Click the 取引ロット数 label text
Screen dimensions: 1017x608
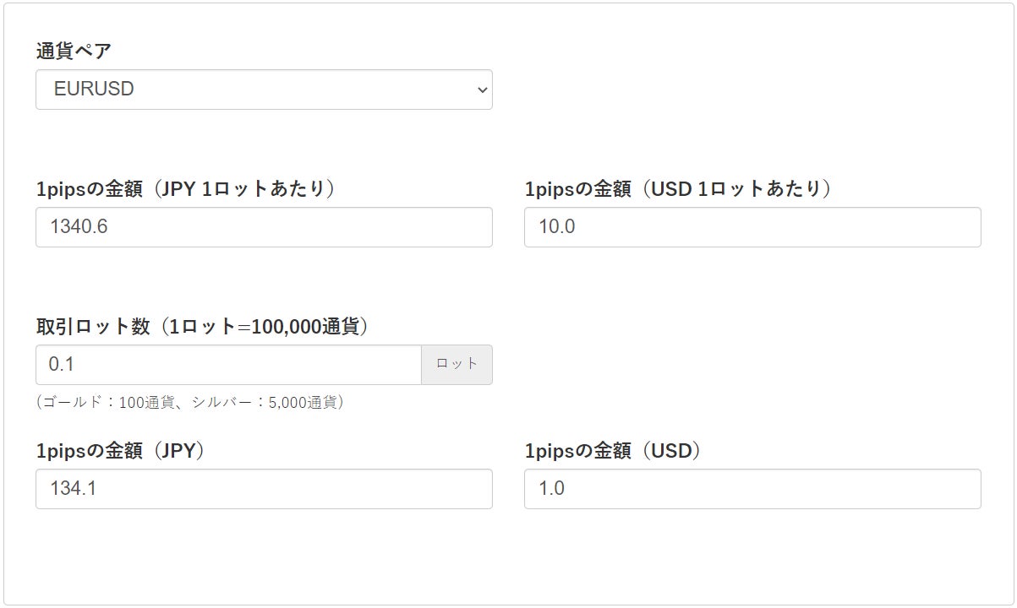[91, 327]
